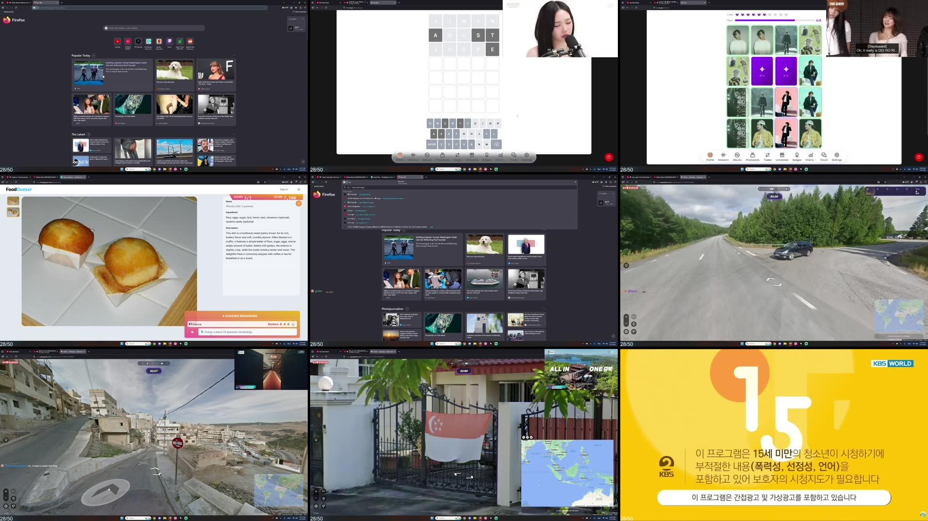Zoom in on the forest road GeoGuessr view
928x521 pixels.
pos(626,316)
